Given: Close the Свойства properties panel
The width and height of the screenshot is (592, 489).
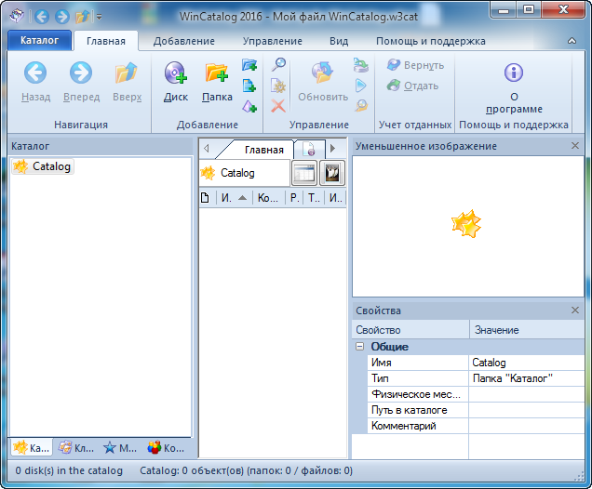Looking at the screenshot, I should coord(575,311).
